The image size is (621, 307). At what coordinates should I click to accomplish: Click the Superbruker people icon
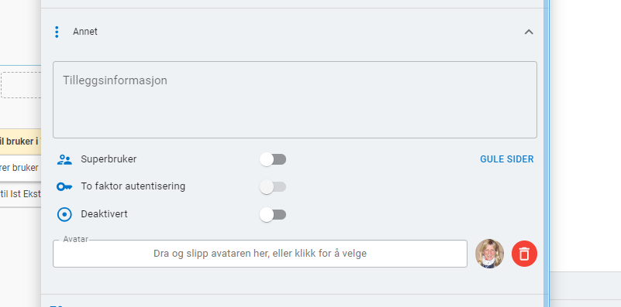[64, 159]
